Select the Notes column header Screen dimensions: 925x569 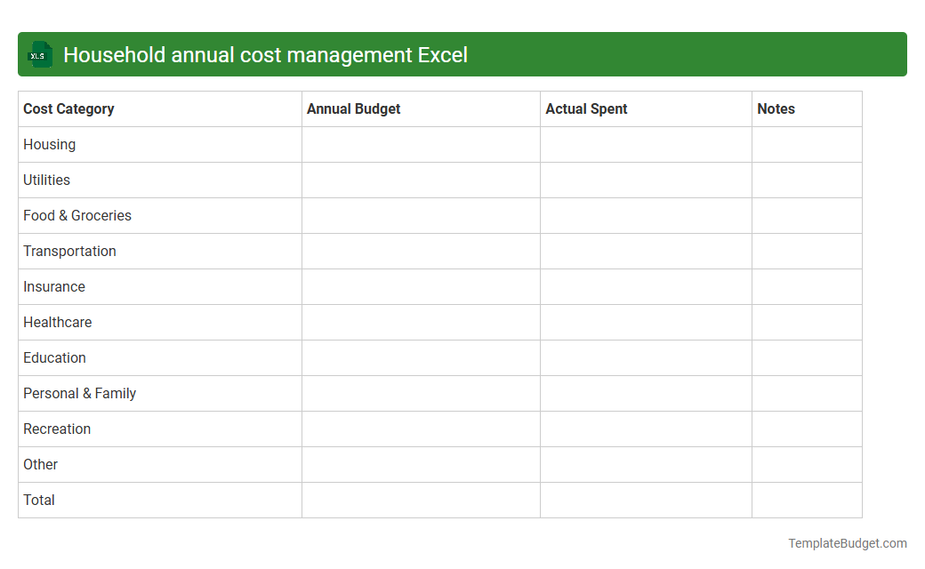click(x=776, y=108)
